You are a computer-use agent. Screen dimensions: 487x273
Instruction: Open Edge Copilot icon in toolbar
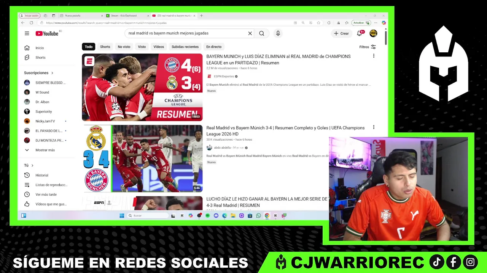click(x=384, y=23)
